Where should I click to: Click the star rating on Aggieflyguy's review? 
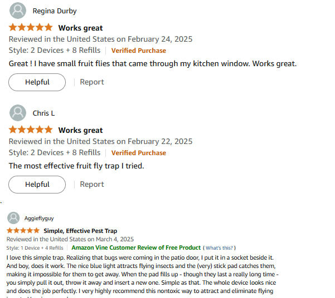click(23, 231)
